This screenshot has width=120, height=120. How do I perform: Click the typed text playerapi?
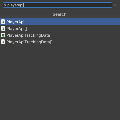point(15,5)
